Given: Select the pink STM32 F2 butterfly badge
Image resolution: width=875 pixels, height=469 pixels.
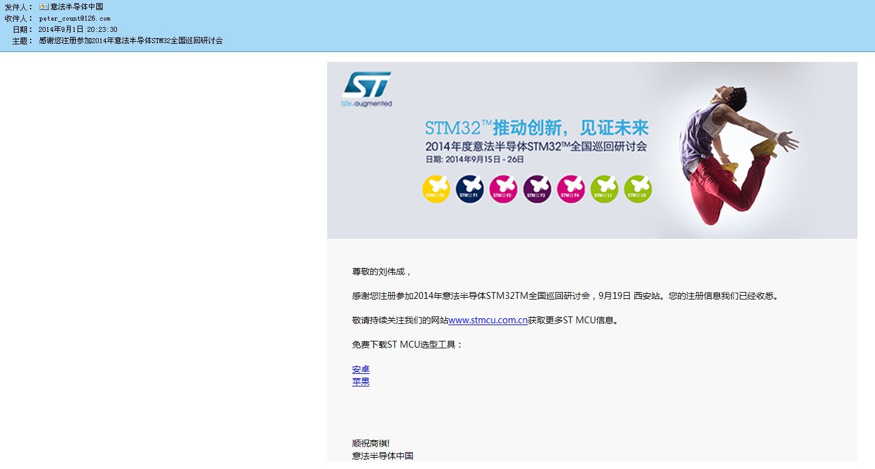Looking at the screenshot, I should pyautogui.click(x=503, y=188).
